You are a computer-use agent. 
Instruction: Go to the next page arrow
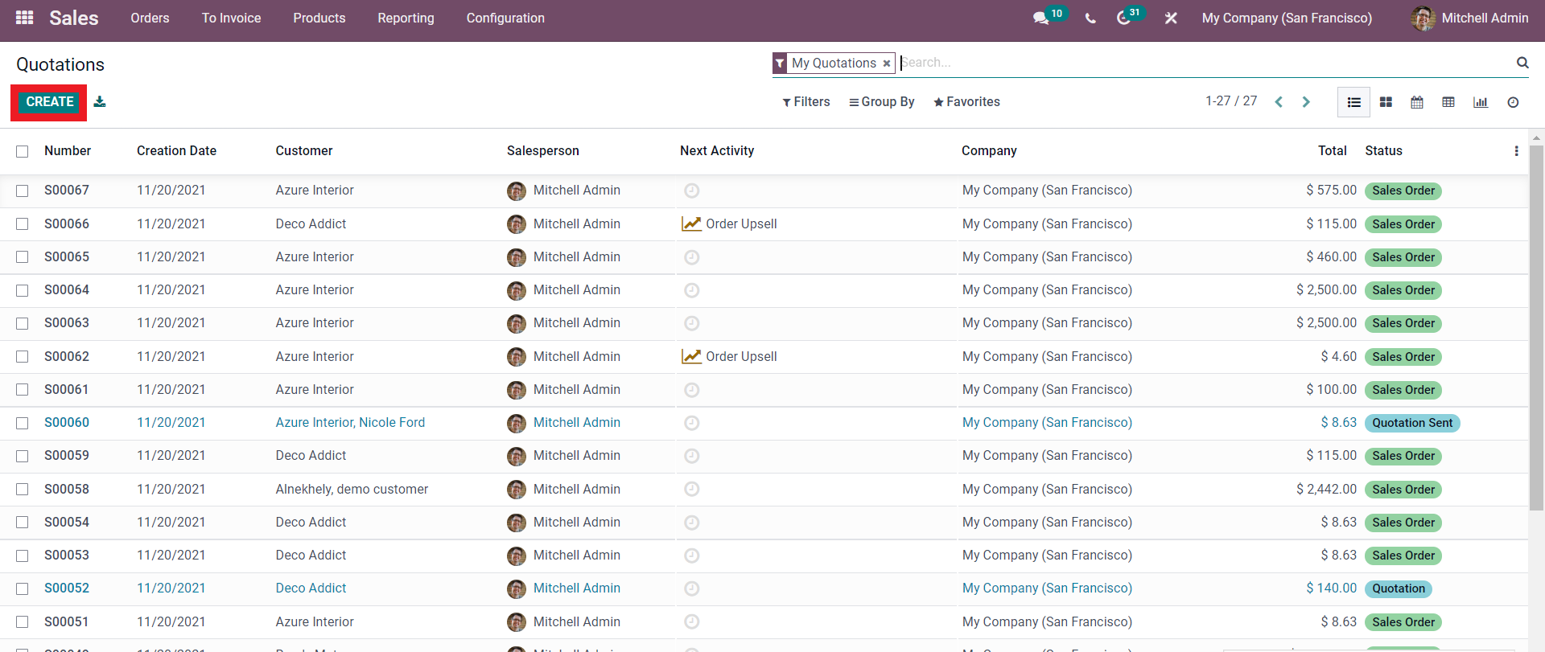coord(1306,102)
